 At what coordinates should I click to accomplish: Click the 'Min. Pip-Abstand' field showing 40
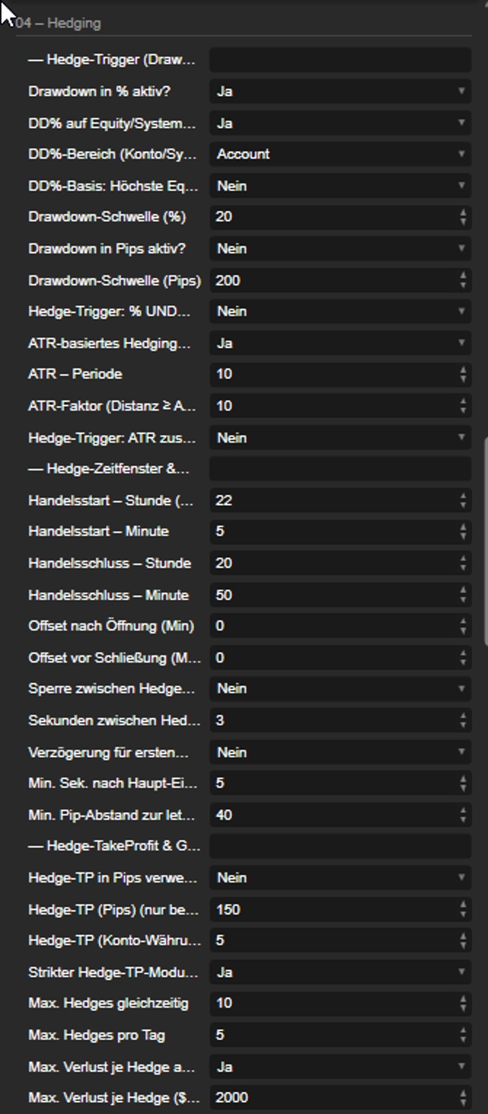pyautogui.click(x=340, y=815)
